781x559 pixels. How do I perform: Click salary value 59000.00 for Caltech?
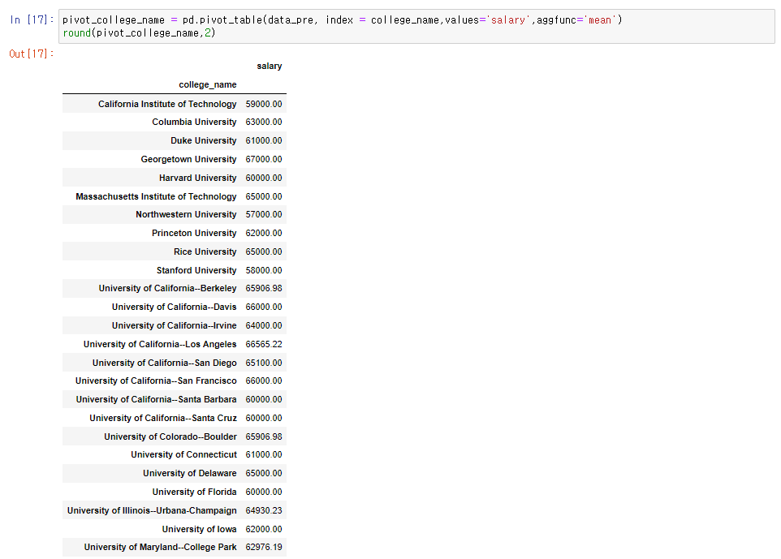tap(264, 104)
